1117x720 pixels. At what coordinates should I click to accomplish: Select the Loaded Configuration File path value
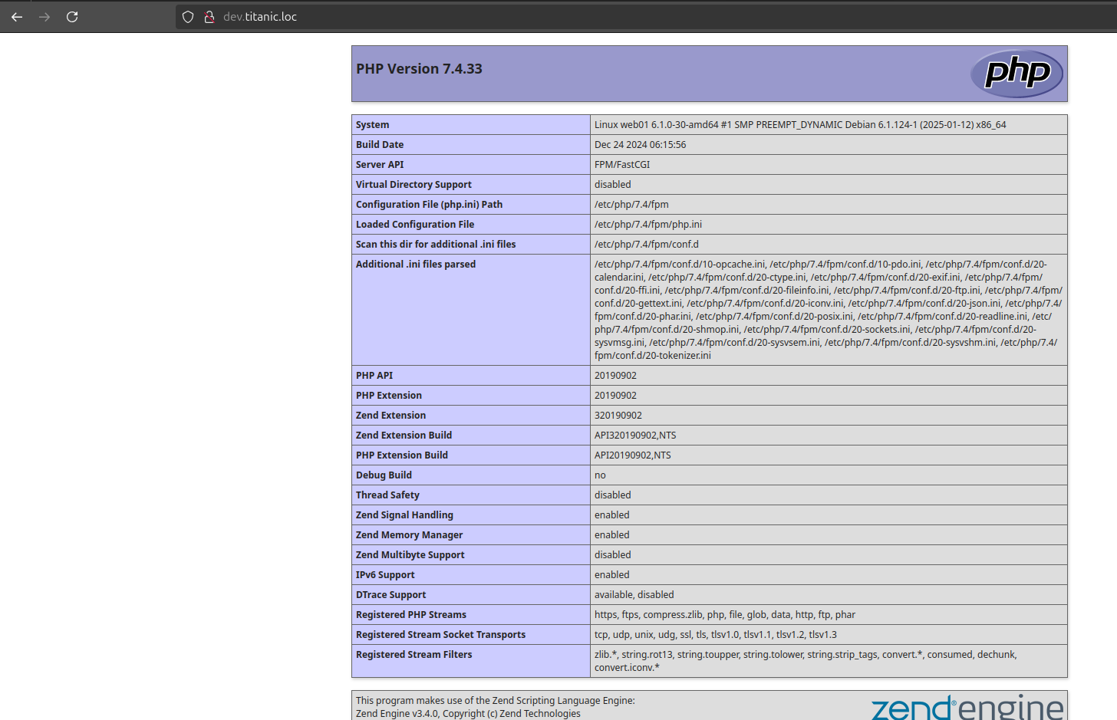(648, 225)
